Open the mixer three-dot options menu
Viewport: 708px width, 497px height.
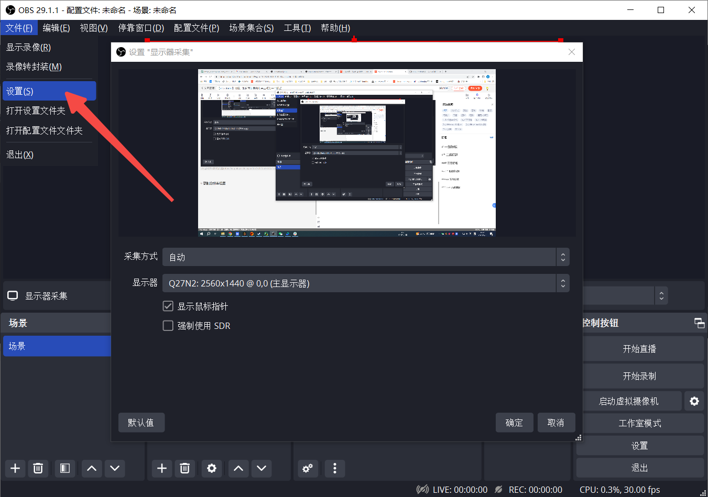335,468
